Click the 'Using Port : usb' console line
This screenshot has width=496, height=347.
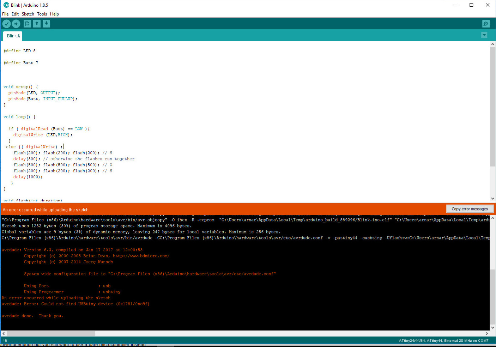(67, 286)
